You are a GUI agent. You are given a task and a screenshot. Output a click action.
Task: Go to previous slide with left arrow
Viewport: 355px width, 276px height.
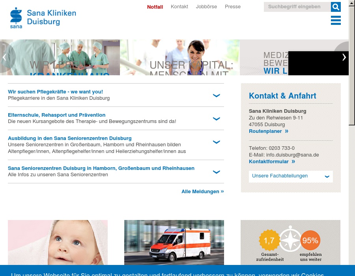[5, 57]
